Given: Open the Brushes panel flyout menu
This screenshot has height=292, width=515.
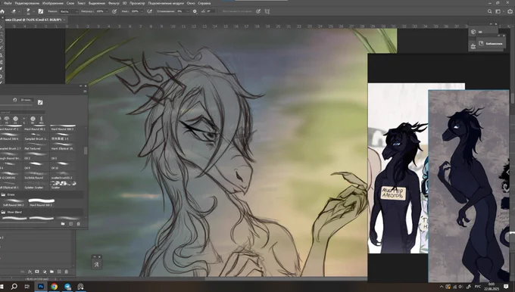Looking at the screenshot, I should click(x=85, y=92).
